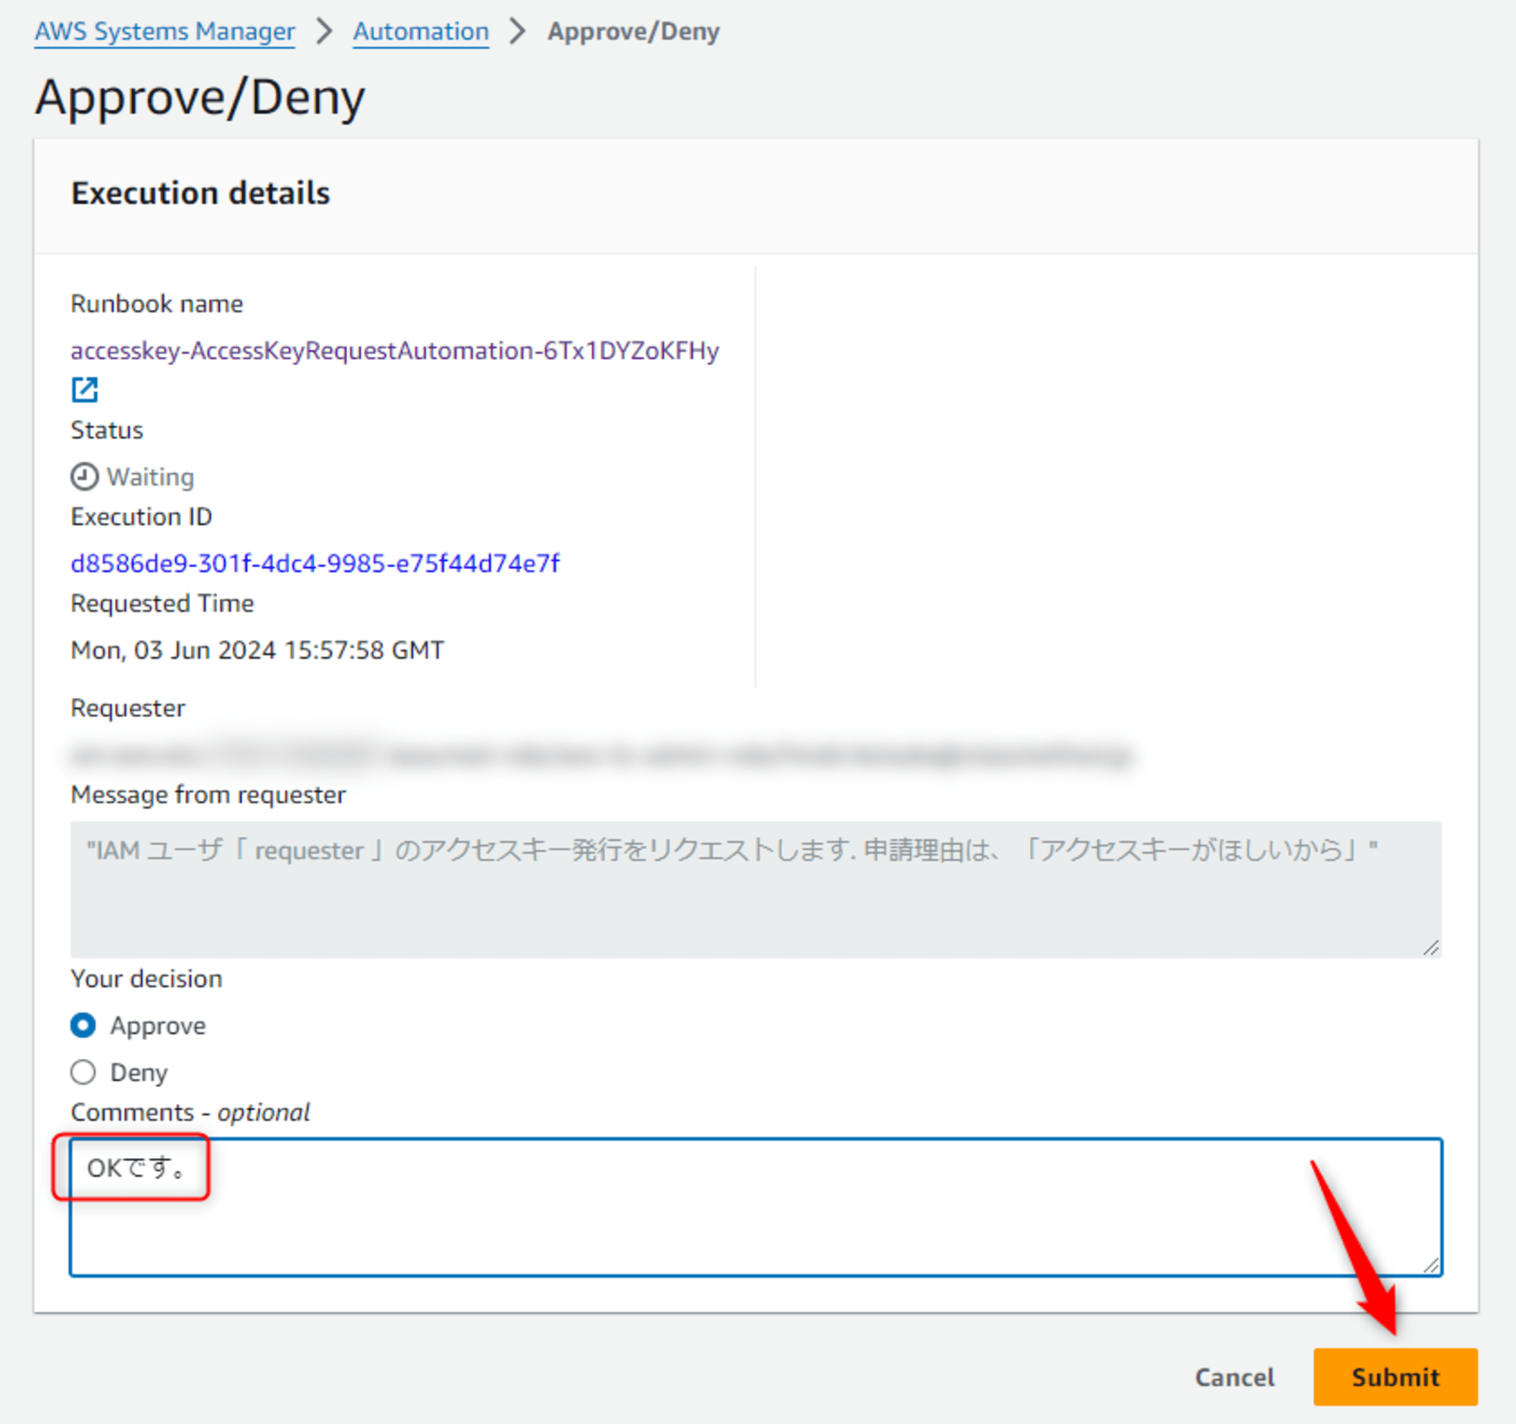The image size is (1516, 1424).
Task: Click the Execution ID label
Action: (x=141, y=516)
